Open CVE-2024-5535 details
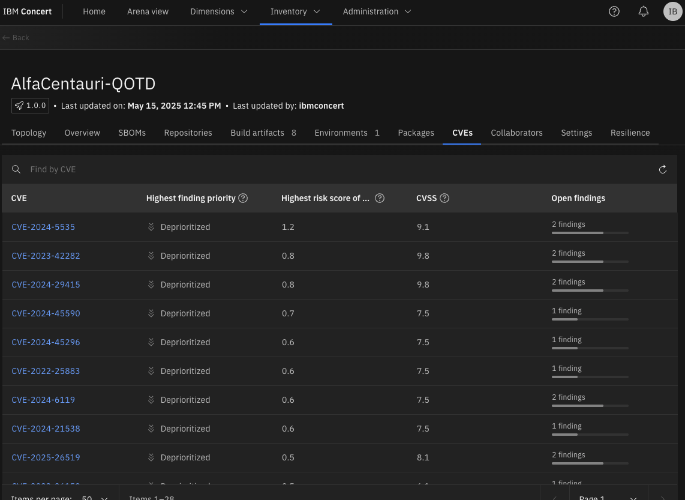Image resolution: width=685 pixels, height=500 pixels. pyautogui.click(x=43, y=227)
